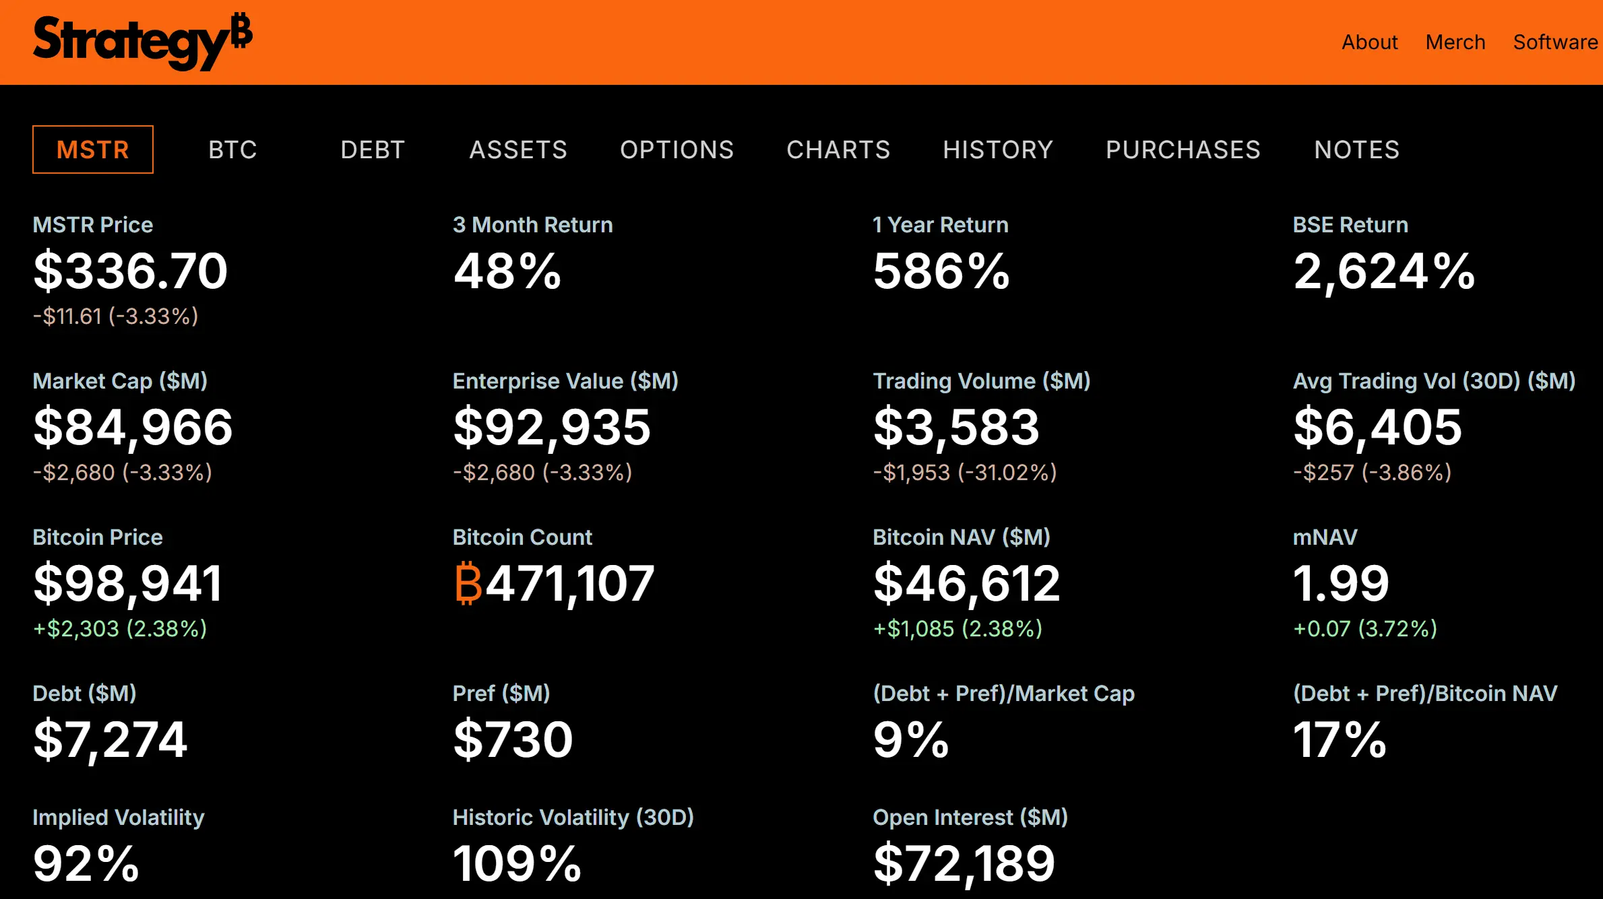Select the MSTR tab
This screenshot has width=1603, height=899.
tap(93, 149)
